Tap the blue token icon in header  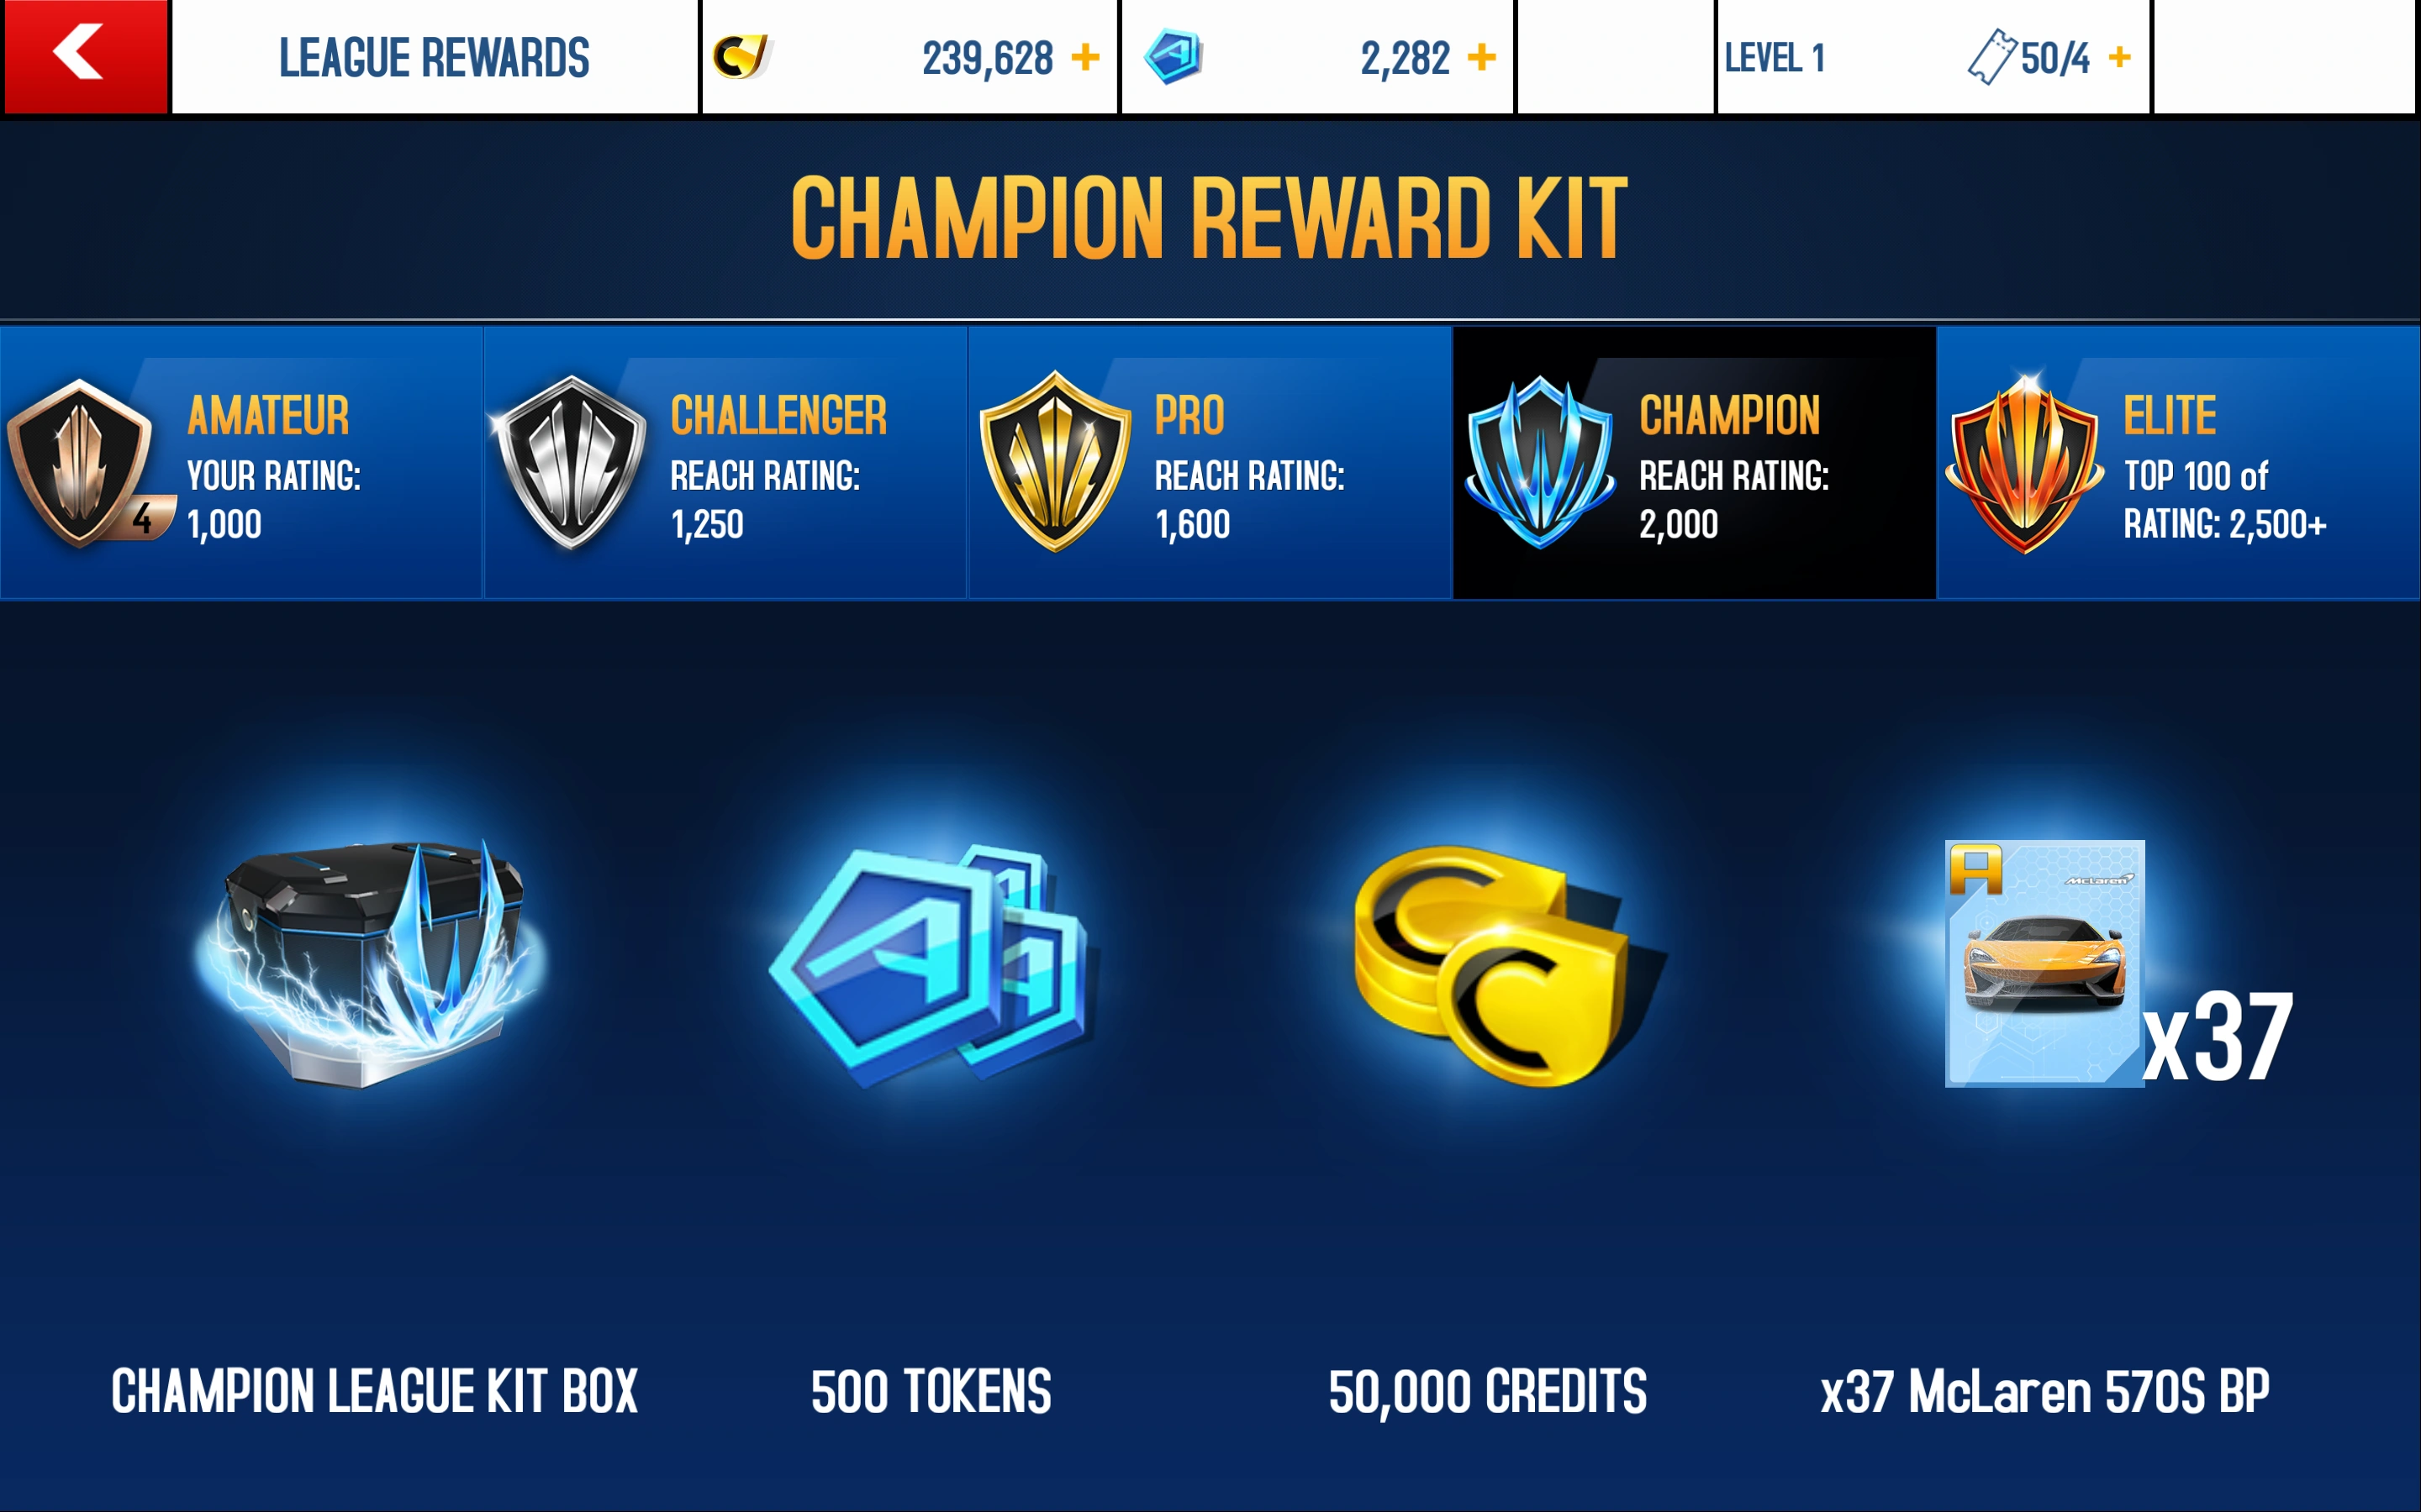(x=1174, y=57)
